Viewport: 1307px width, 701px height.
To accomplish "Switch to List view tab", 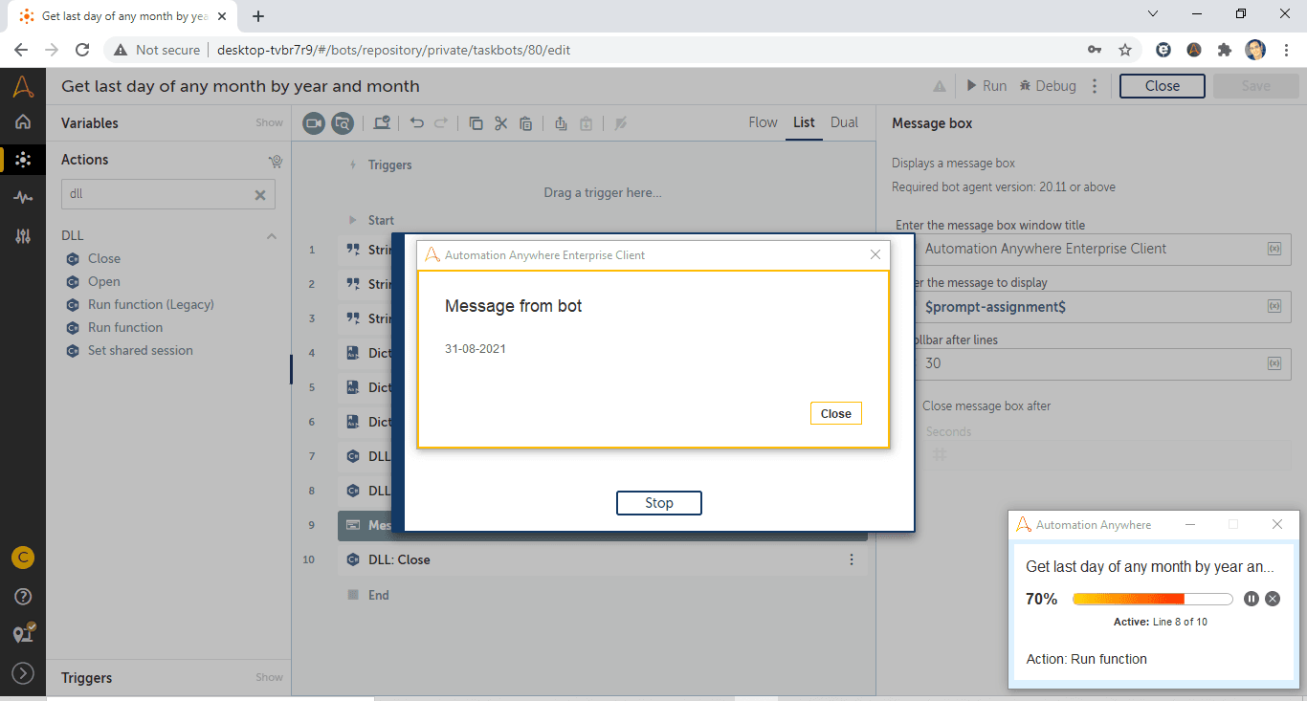I will point(804,122).
